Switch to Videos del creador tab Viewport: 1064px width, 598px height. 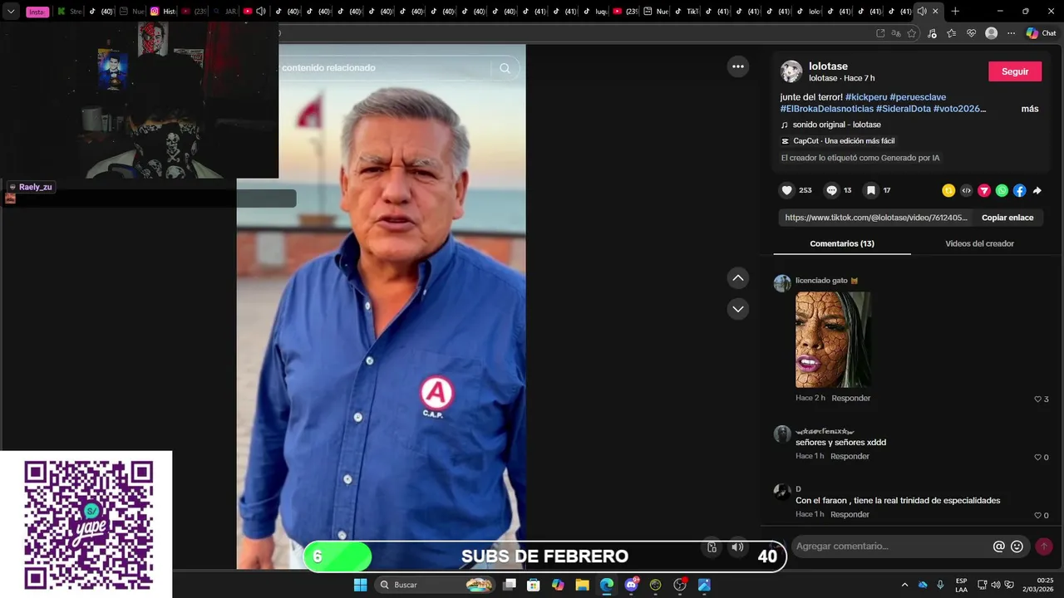point(979,243)
